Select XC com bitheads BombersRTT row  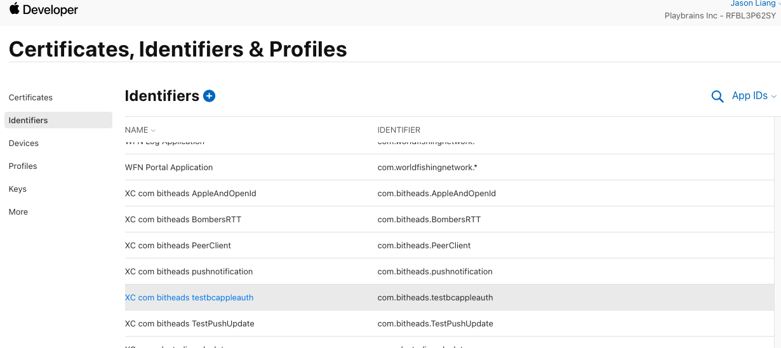pos(450,220)
